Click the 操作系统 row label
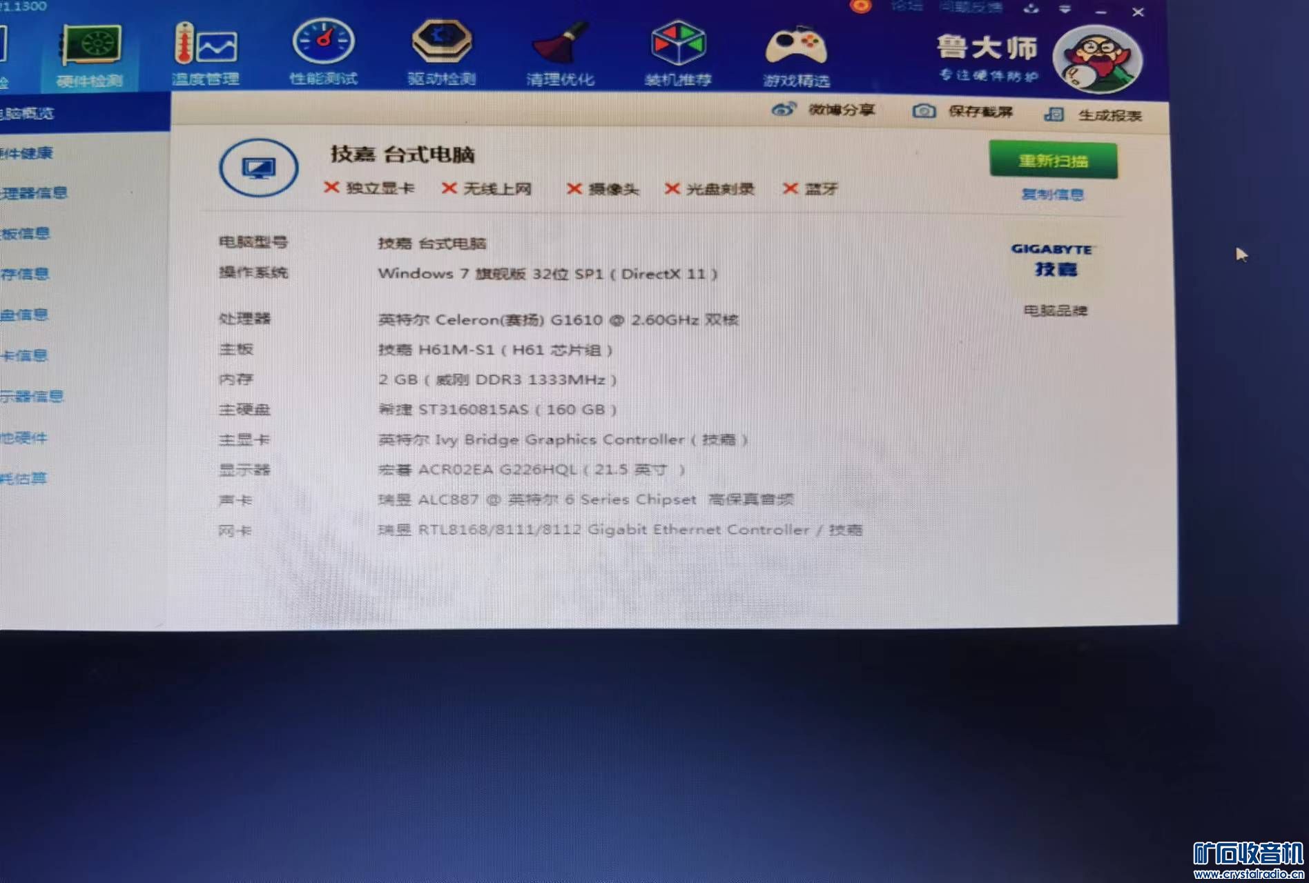Screen dimensions: 1309x883 click(253, 272)
